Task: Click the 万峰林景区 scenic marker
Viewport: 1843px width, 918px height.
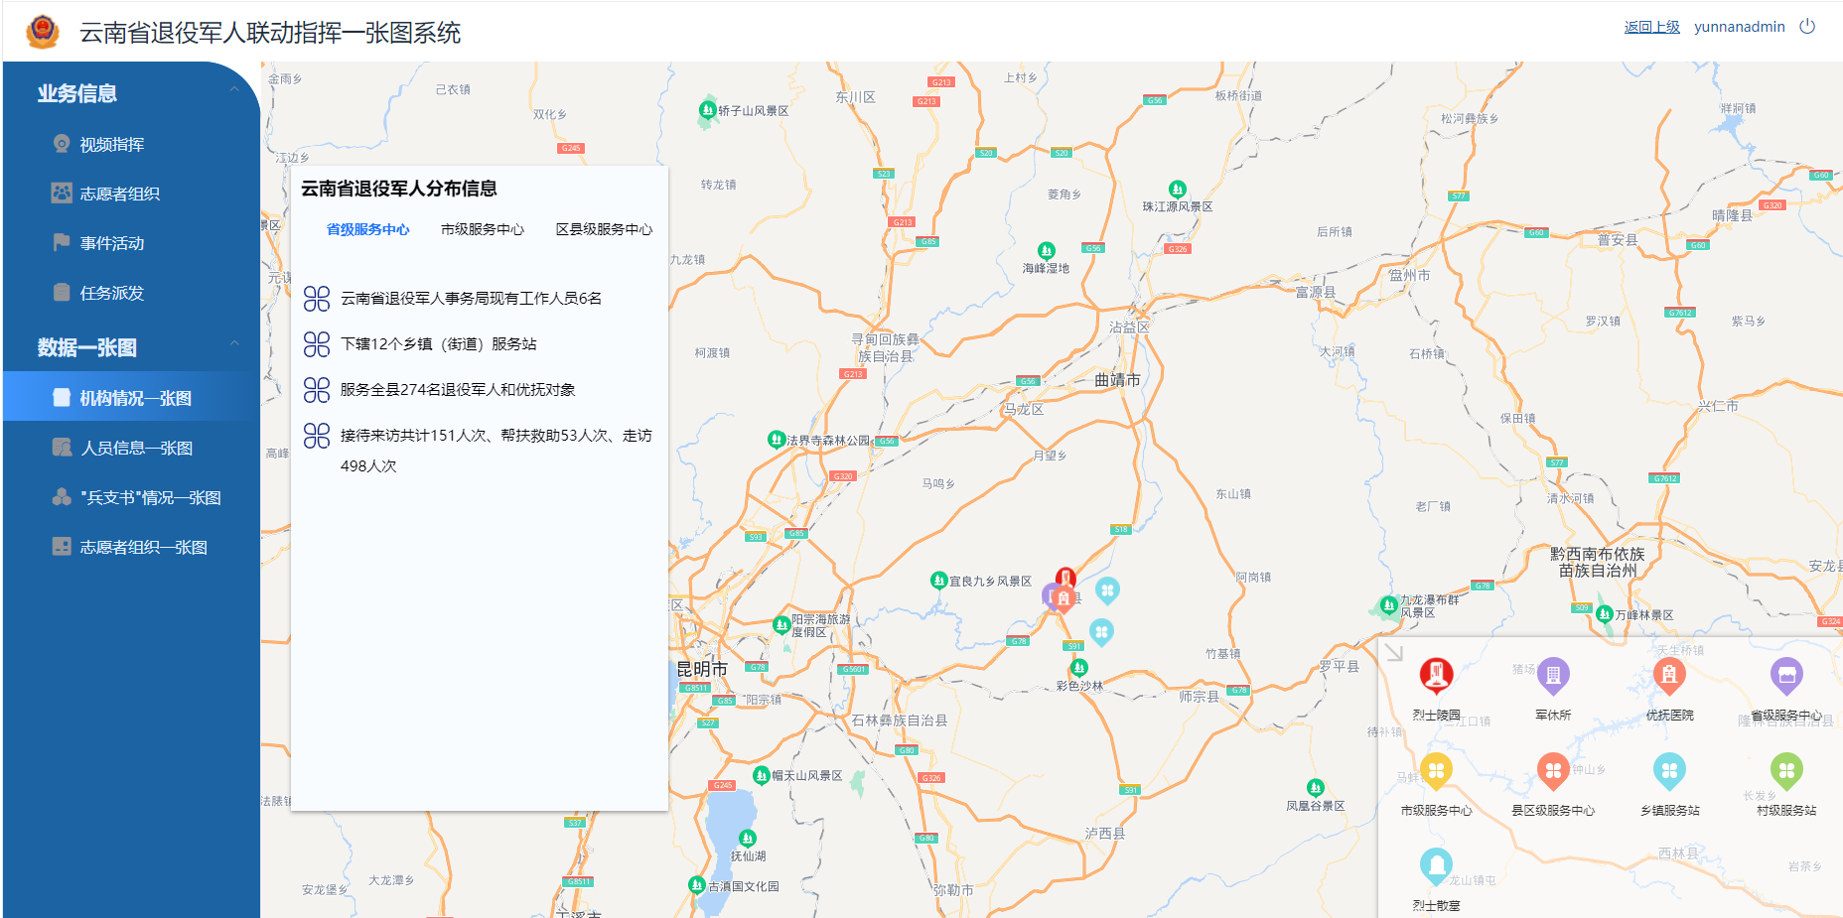Action: pos(1604,614)
